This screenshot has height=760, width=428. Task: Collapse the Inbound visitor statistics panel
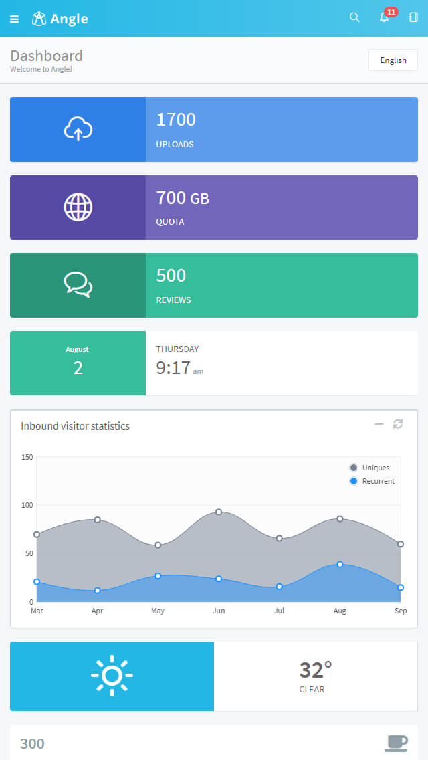click(x=379, y=424)
